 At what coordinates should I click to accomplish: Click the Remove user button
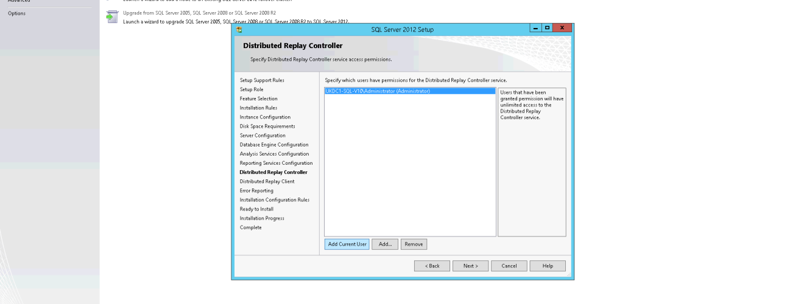(414, 244)
